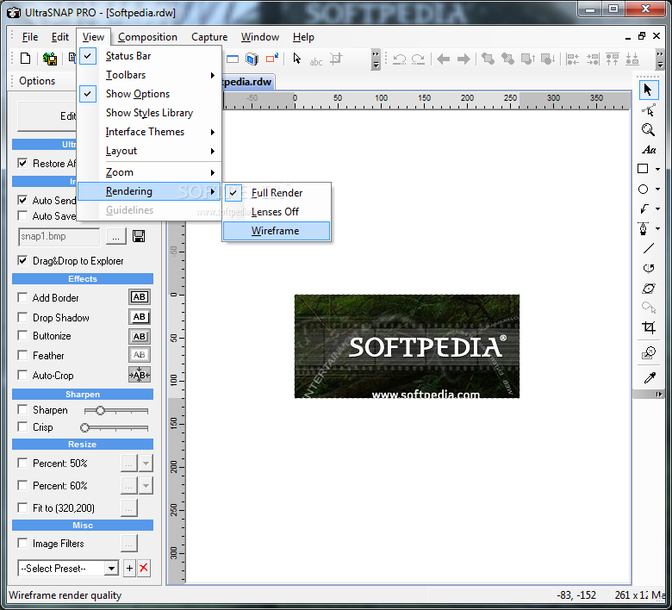Enable the Auto Save checkbox
The image size is (672, 610).
(22, 215)
